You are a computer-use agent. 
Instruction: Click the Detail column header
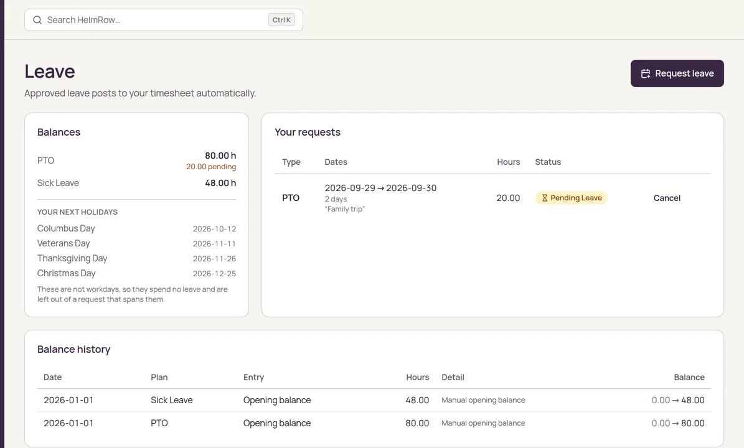453,377
